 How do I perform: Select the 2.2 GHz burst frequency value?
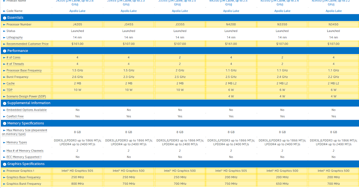coord(334,77)
